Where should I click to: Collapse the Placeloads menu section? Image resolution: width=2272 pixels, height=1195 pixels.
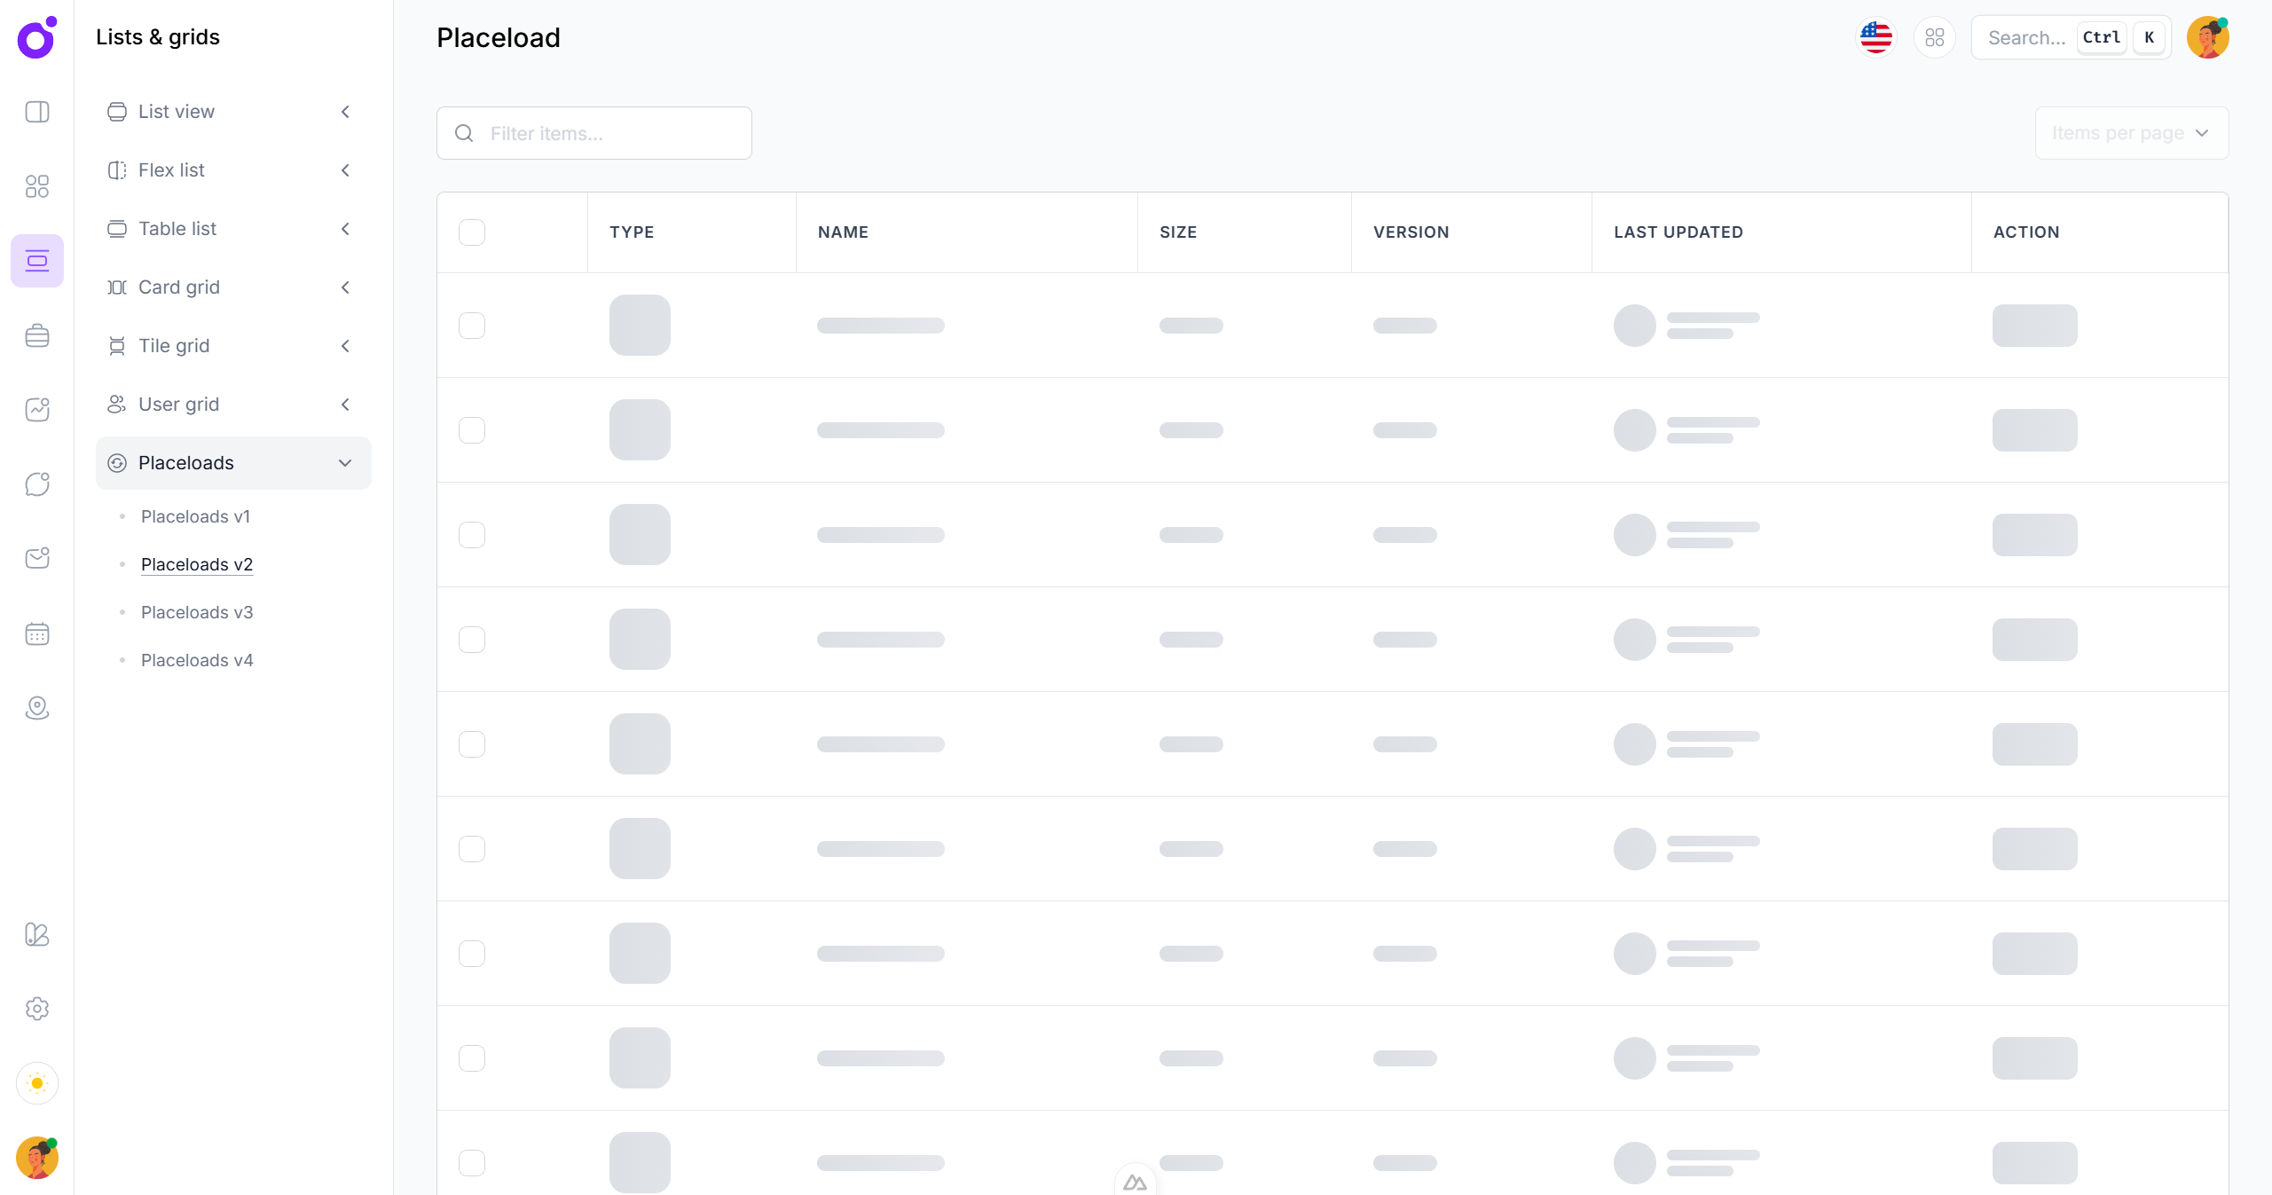coord(233,463)
